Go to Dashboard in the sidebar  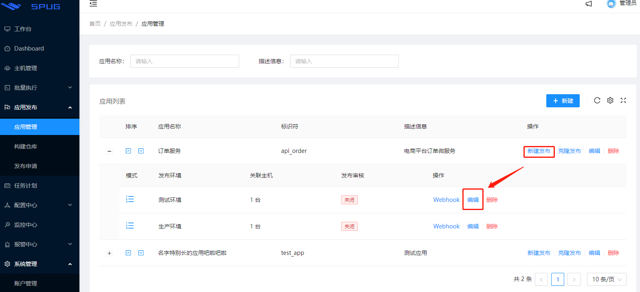pos(40,49)
